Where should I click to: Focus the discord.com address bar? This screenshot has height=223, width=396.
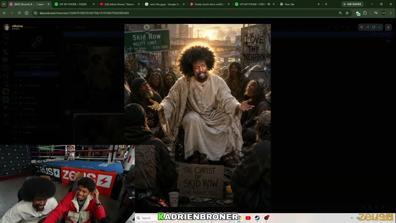pyautogui.click(x=186, y=13)
